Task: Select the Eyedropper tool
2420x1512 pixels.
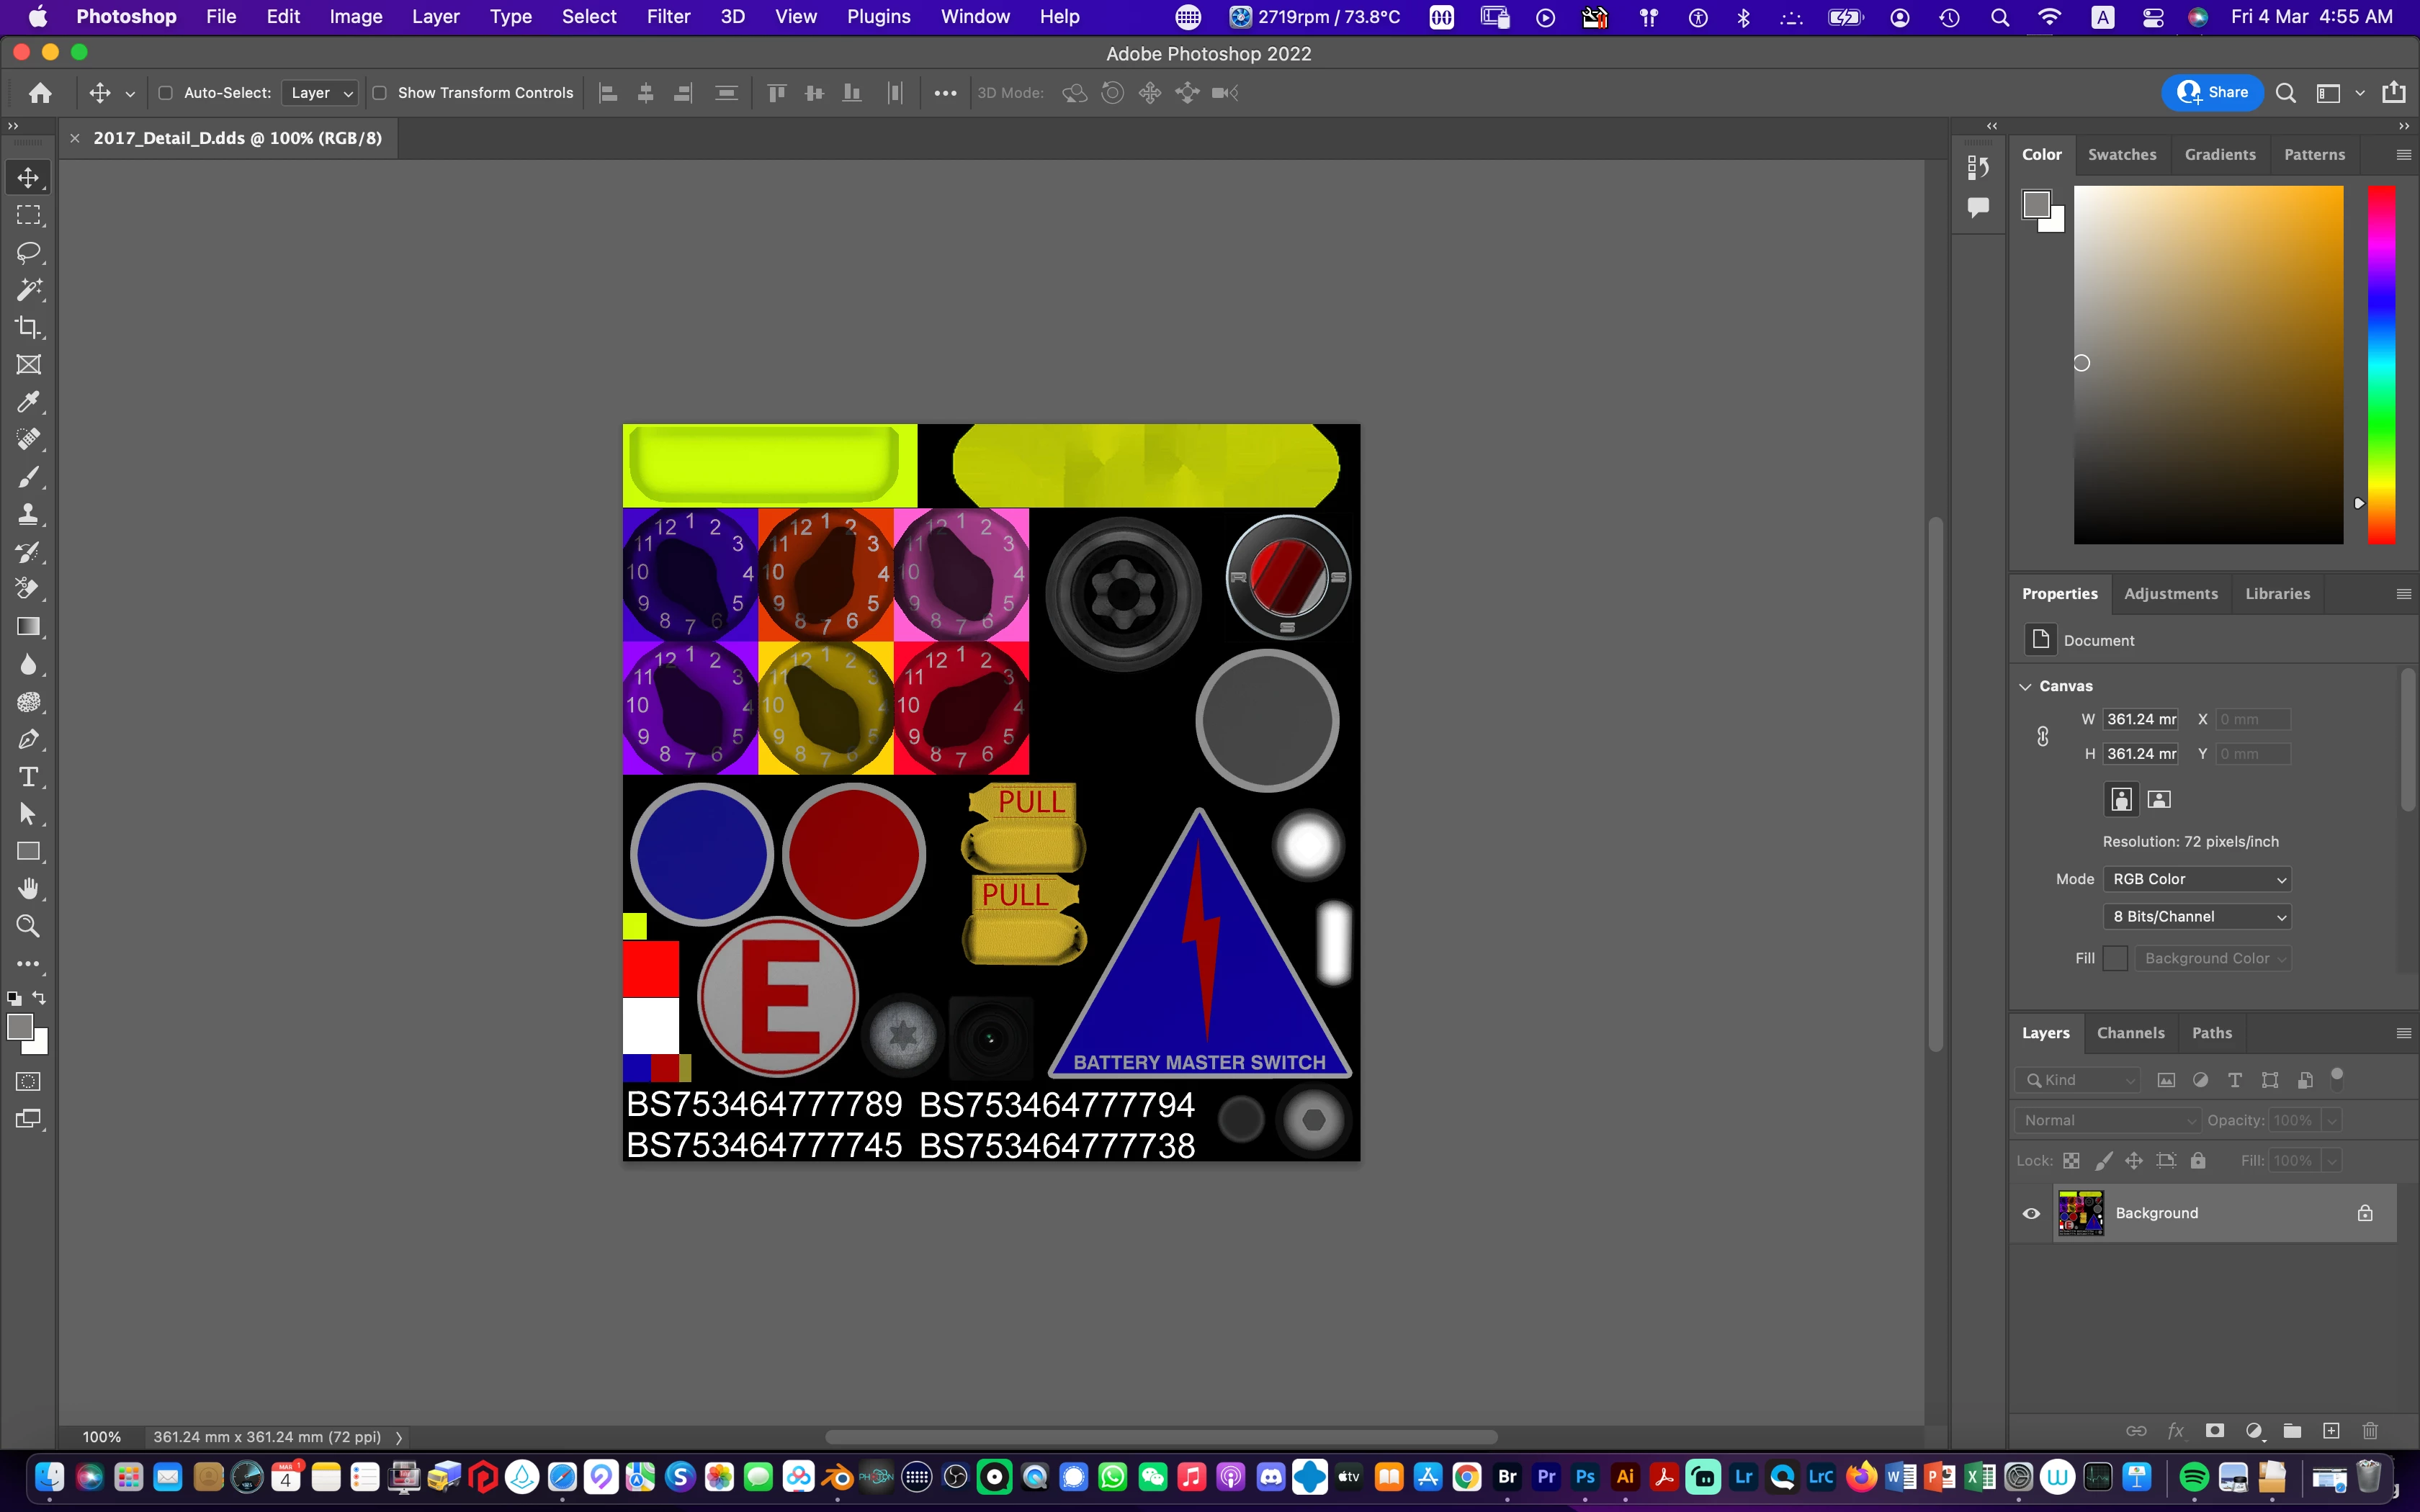Action: [28, 402]
